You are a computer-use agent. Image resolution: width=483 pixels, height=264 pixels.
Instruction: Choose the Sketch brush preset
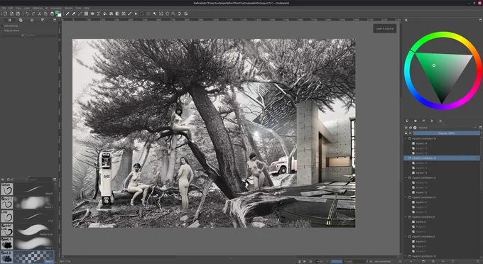27,189
